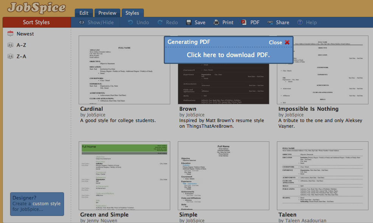Open the Preview tab
This screenshot has width=373, height=223.
pos(107,13)
